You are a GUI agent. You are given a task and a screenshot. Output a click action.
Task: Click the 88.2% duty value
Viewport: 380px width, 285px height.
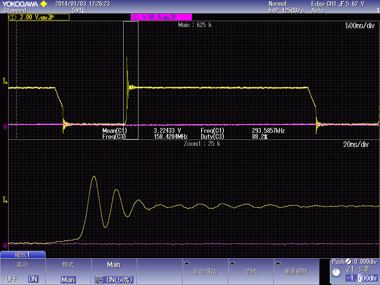(x=259, y=137)
